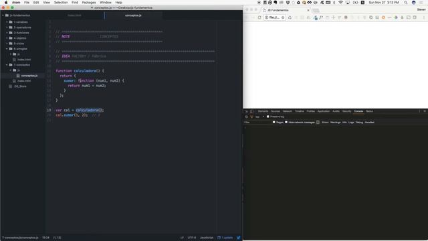Screen dimensions: 428x241
Task: Click the Wi-Fi icon in menu bar
Action: [340, 3]
